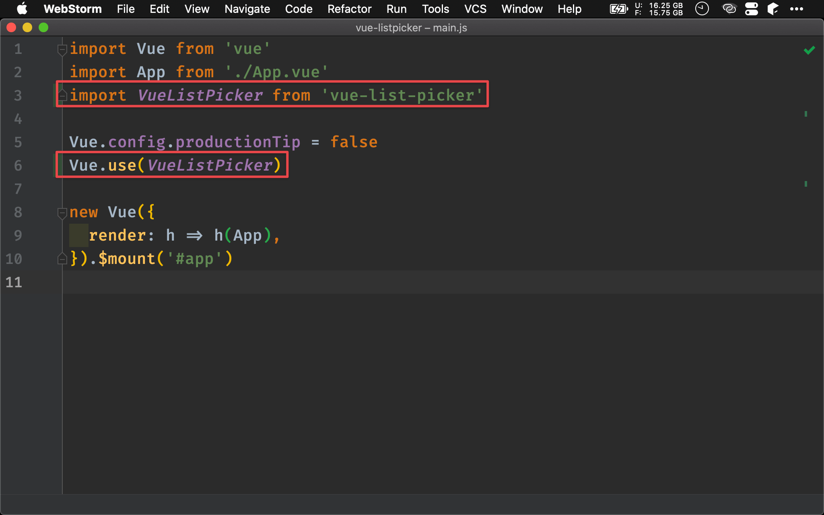Screen dimensions: 824x515
Task: Click the green inspection checkmark icon
Action: pyautogui.click(x=809, y=50)
